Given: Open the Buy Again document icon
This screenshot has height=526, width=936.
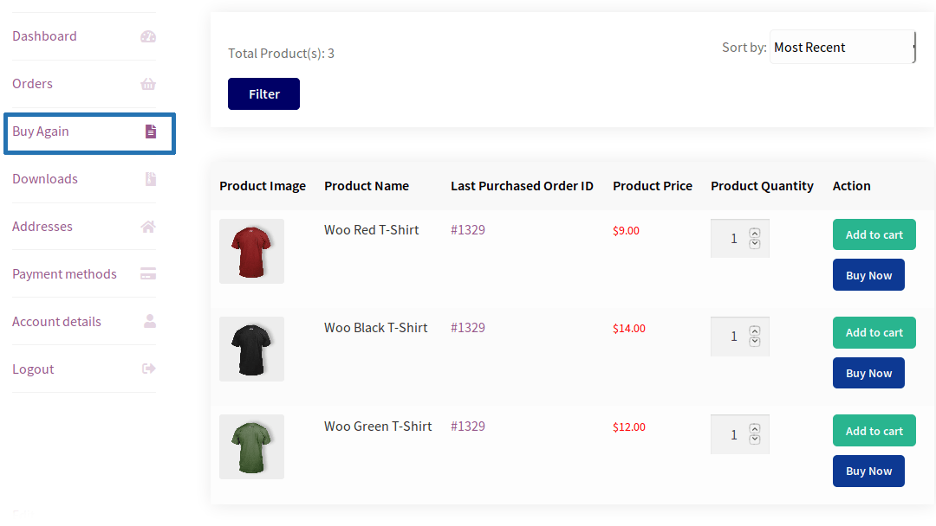Looking at the screenshot, I should click(150, 131).
